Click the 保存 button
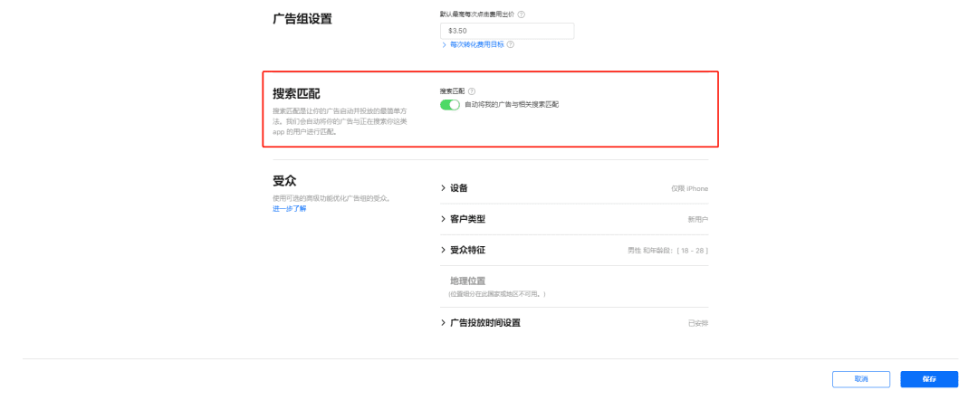The image size is (978, 400). point(929,379)
